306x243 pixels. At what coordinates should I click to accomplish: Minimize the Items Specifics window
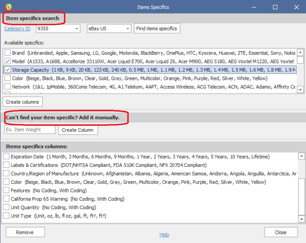254,7
